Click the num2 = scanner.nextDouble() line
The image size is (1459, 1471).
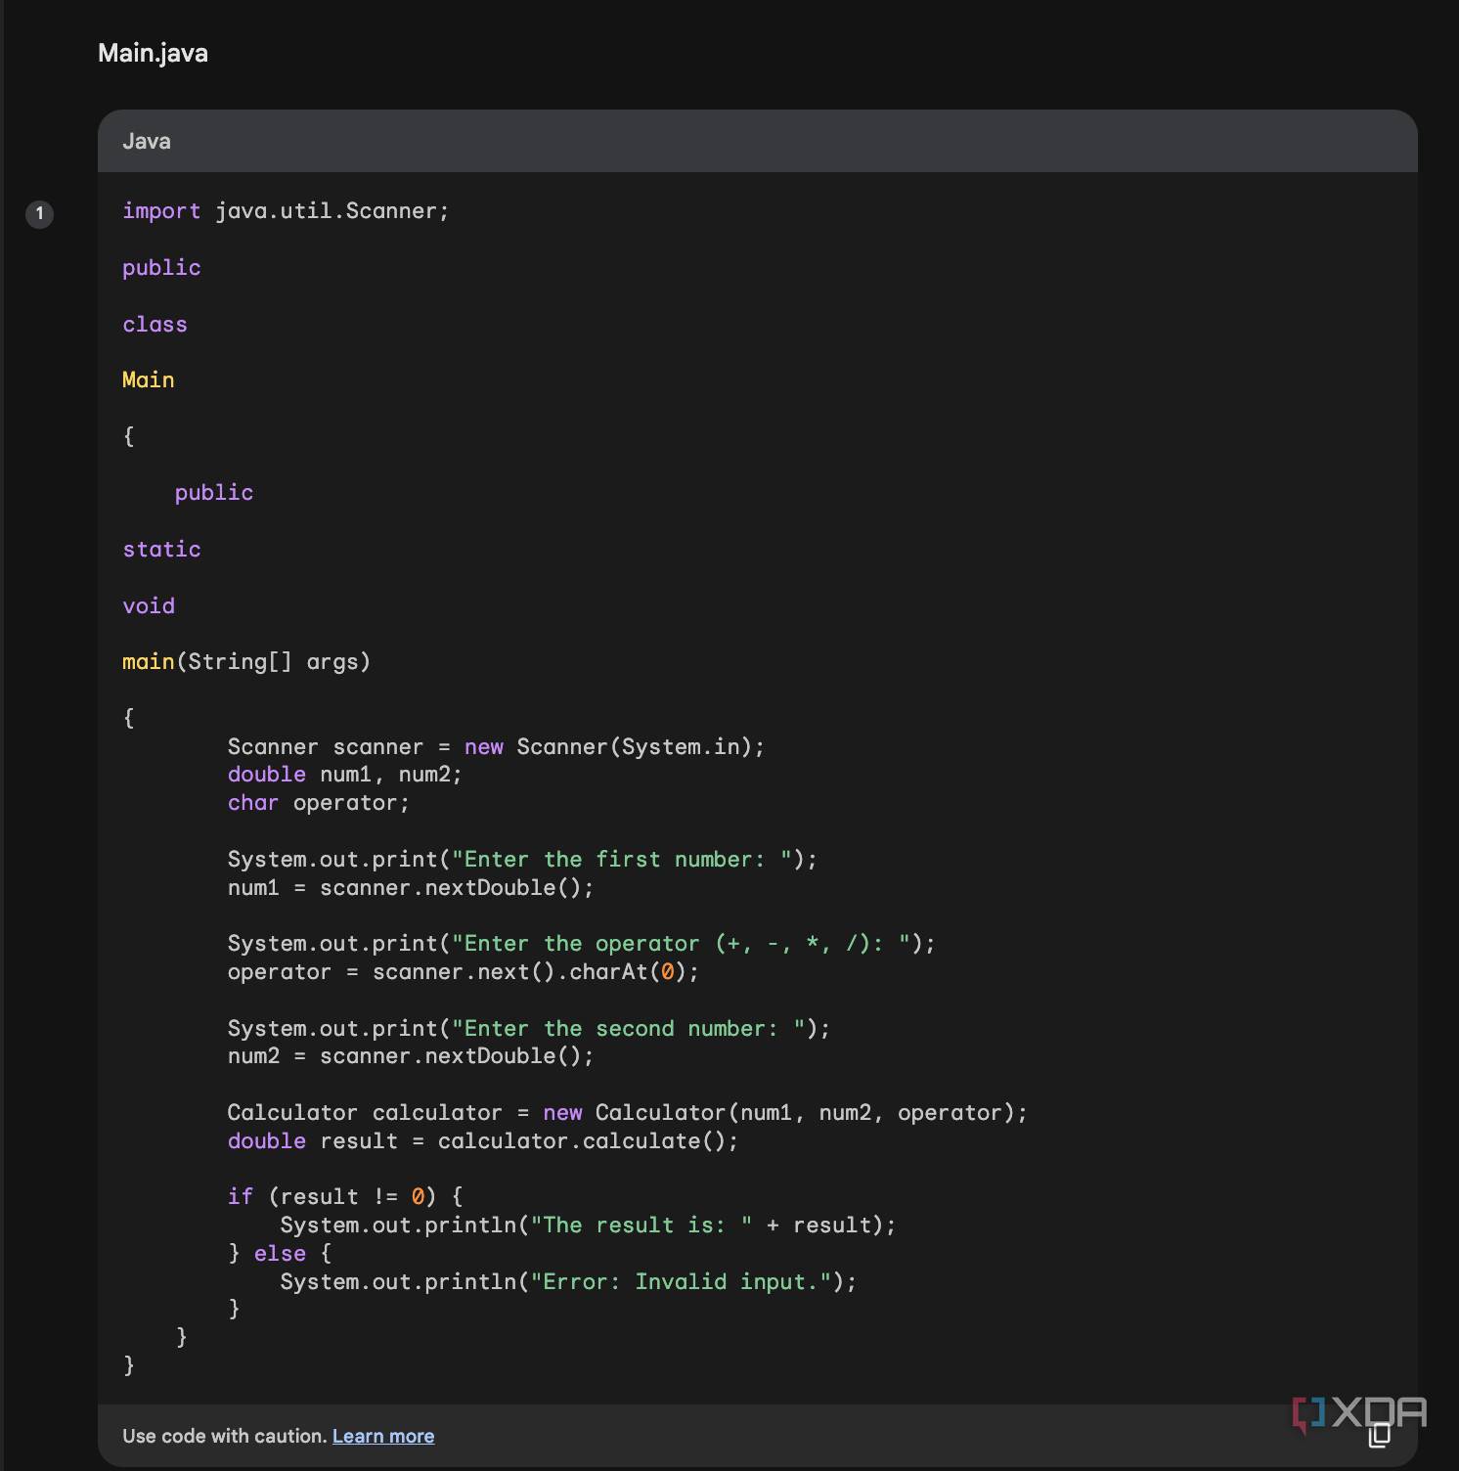tap(411, 1056)
